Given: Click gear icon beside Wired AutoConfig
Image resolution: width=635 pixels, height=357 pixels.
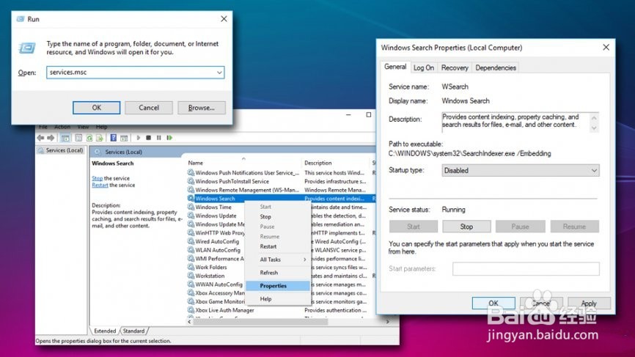Looking at the screenshot, I should (x=191, y=241).
